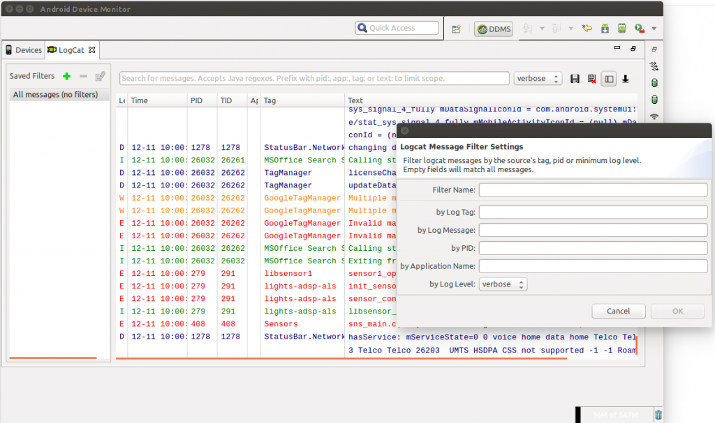
Task: Click the save log to file icon
Action: 575,79
